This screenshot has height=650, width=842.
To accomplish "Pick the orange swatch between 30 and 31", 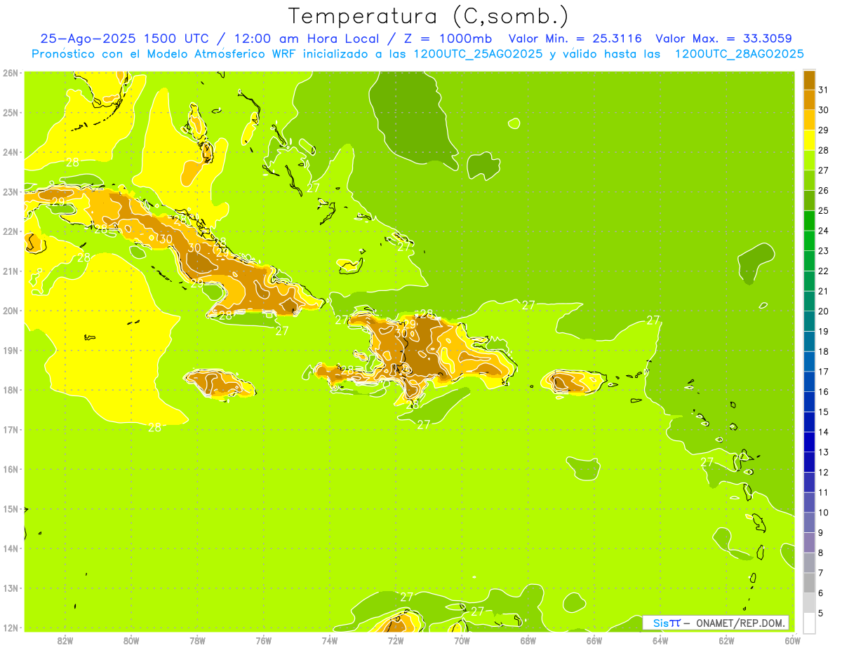I will point(809,100).
